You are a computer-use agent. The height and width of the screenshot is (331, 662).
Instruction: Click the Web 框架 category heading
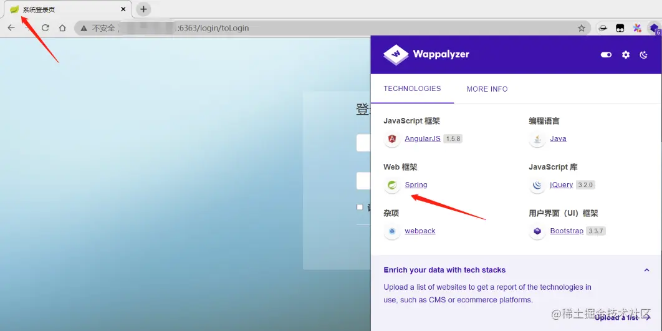[400, 167]
